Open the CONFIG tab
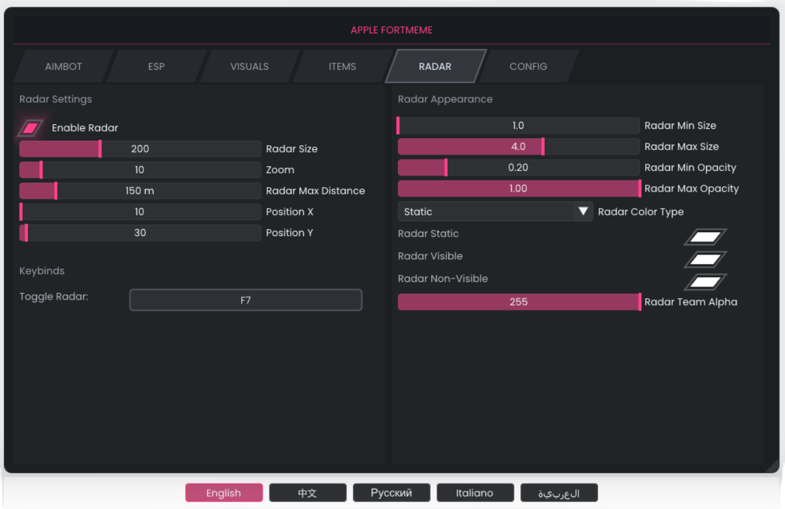 528,67
